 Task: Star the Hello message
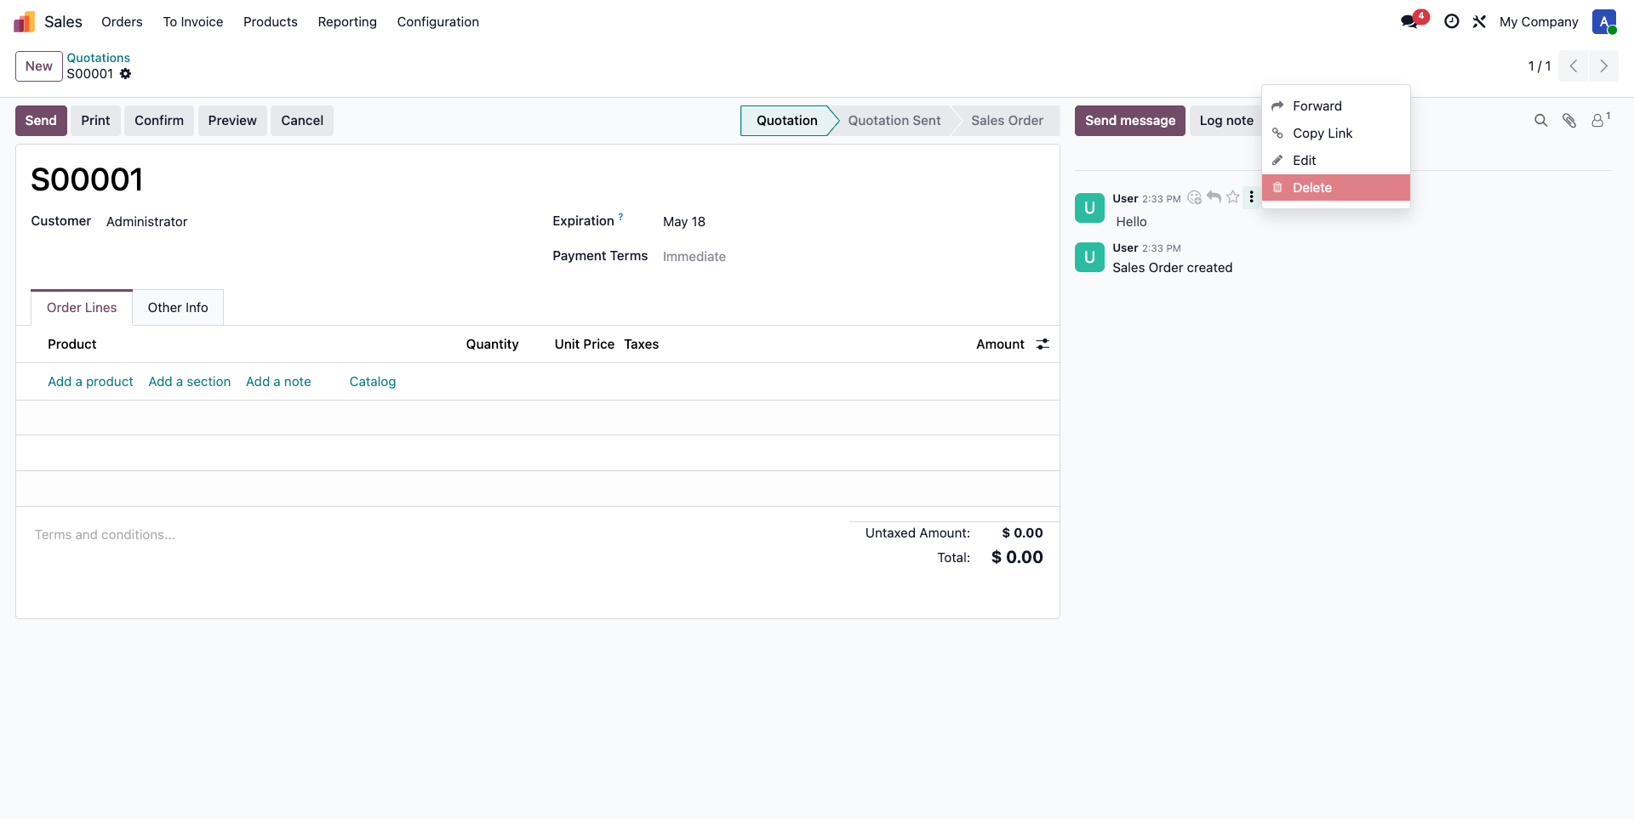[x=1232, y=197]
